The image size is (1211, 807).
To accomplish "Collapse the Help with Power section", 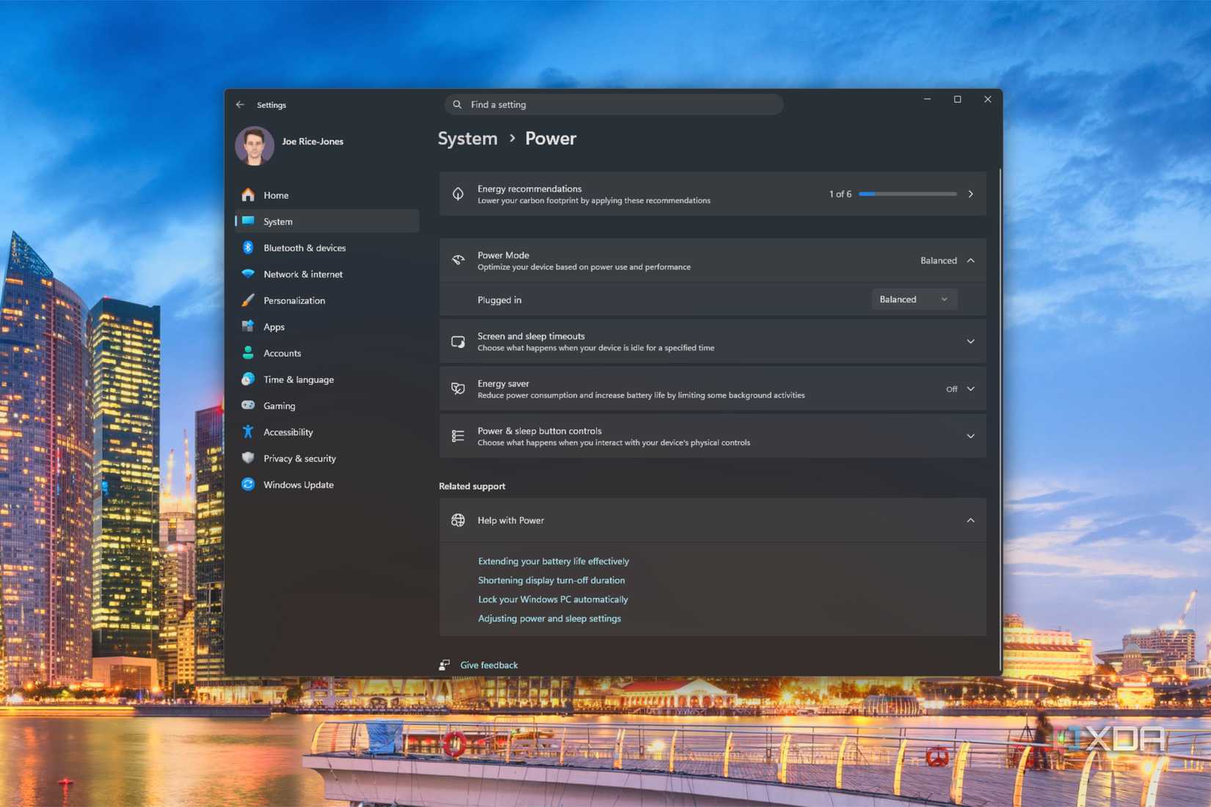I will coord(970,520).
